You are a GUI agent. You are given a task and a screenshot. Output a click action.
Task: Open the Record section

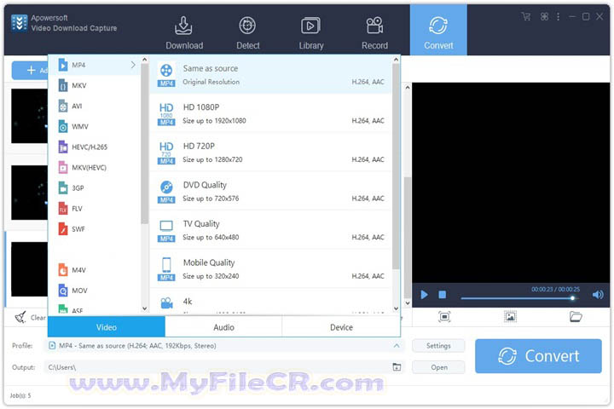coord(374,33)
